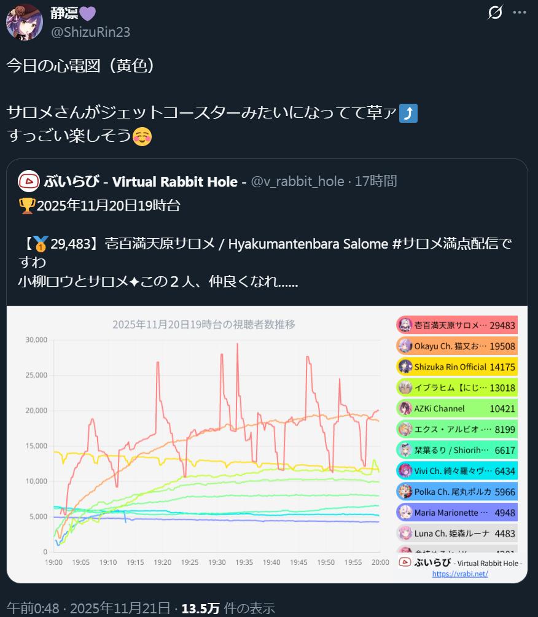Click the AZKi Channel legend avatar
This screenshot has height=617, width=538.
405,408
